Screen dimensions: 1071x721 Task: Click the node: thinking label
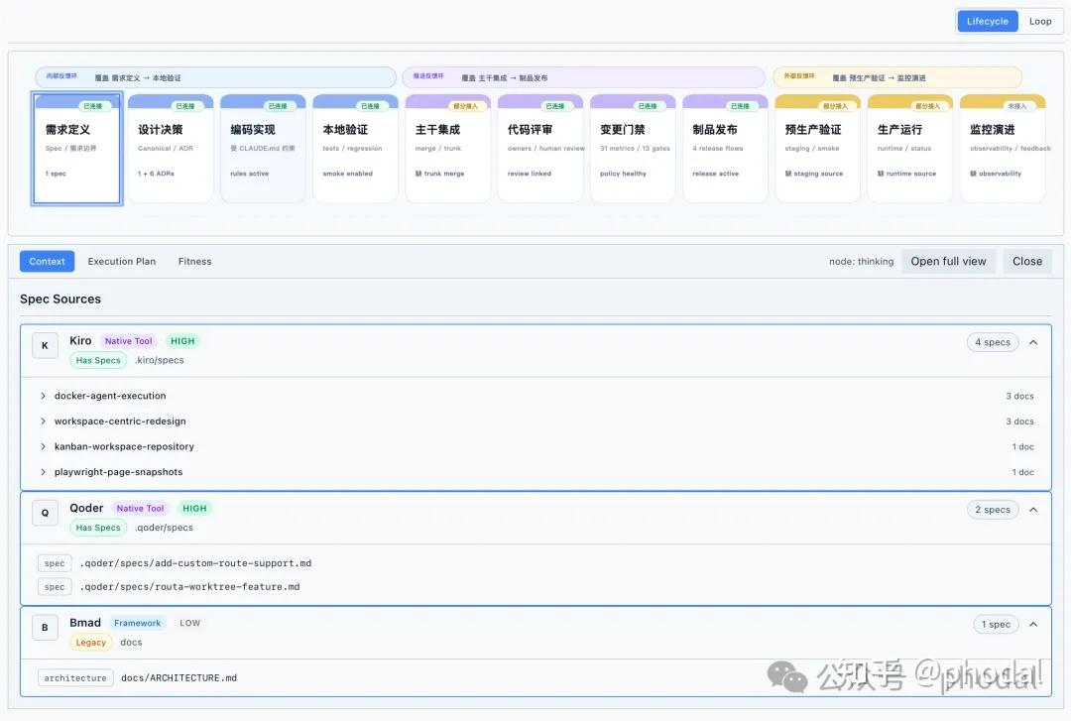pyautogui.click(x=862, y=261)
